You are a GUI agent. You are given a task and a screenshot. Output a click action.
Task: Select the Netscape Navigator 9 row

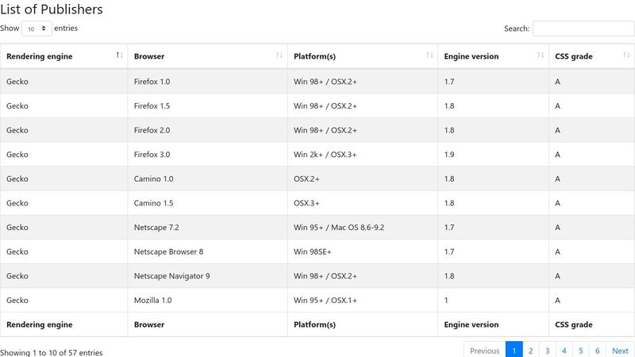point(317,275)
